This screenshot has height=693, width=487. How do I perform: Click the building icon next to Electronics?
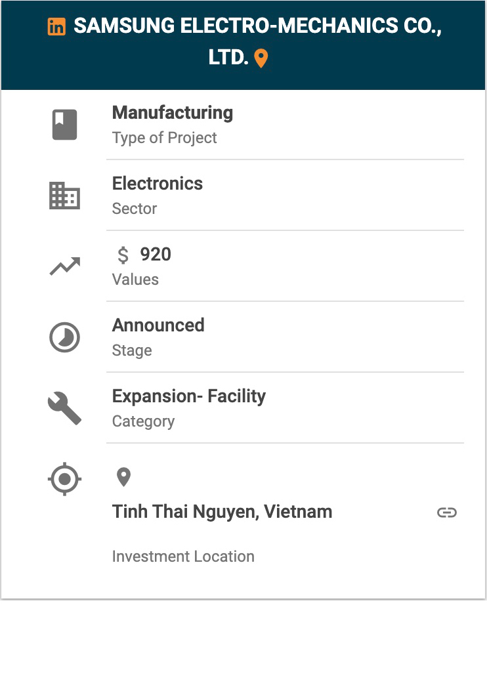[64, 196]
